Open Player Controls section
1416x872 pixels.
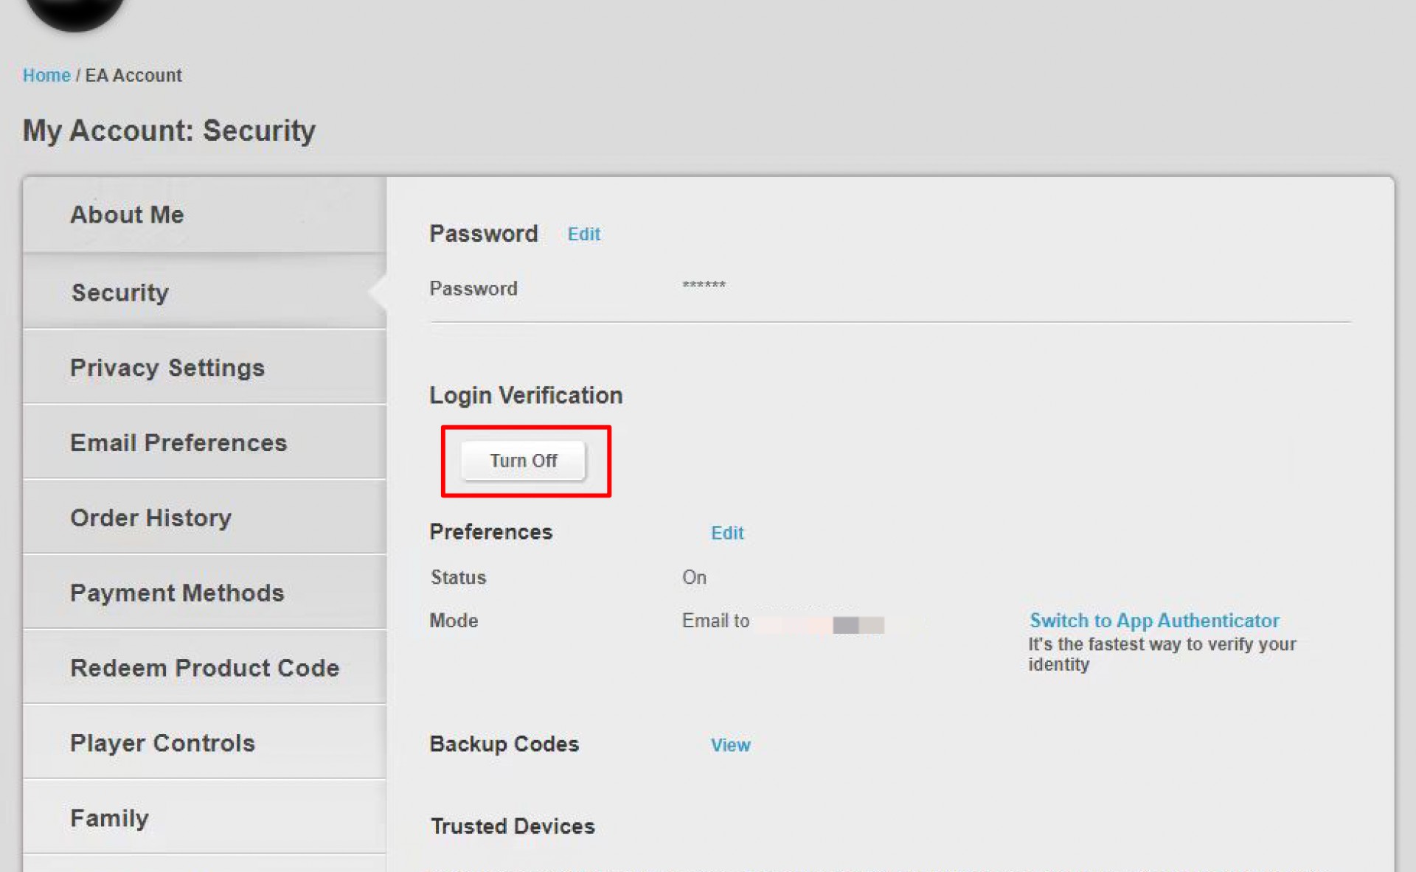204,743
